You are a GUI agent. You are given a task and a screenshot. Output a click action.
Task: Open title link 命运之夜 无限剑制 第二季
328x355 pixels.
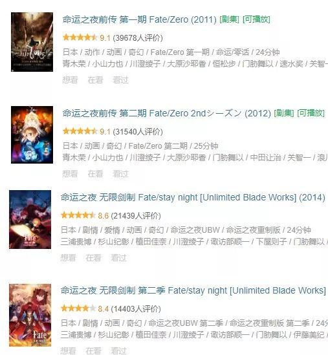tap(193, 290)
